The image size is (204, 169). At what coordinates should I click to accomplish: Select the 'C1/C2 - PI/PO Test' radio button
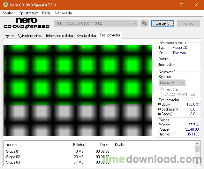162,94
